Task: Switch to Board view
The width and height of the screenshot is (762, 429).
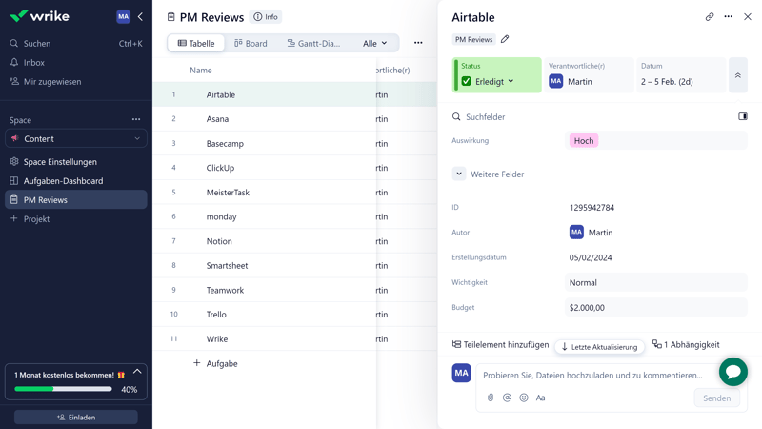Action: click(251, 43)
